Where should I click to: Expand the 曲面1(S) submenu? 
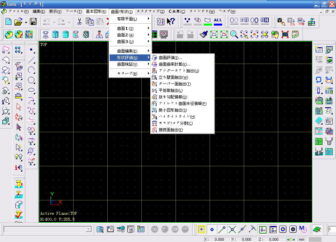click(131, 28)
